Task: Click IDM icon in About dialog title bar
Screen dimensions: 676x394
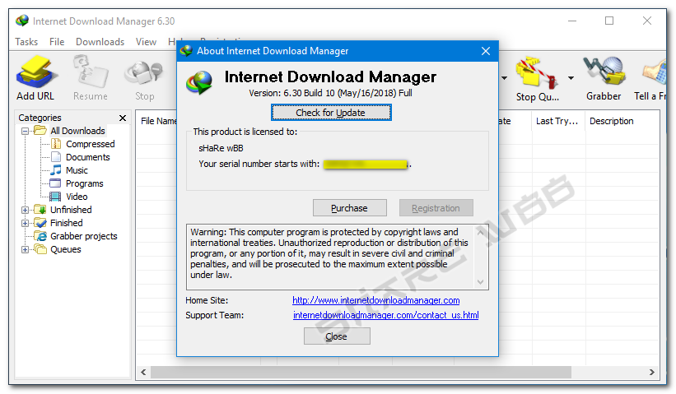Action: tap(186, 51)
